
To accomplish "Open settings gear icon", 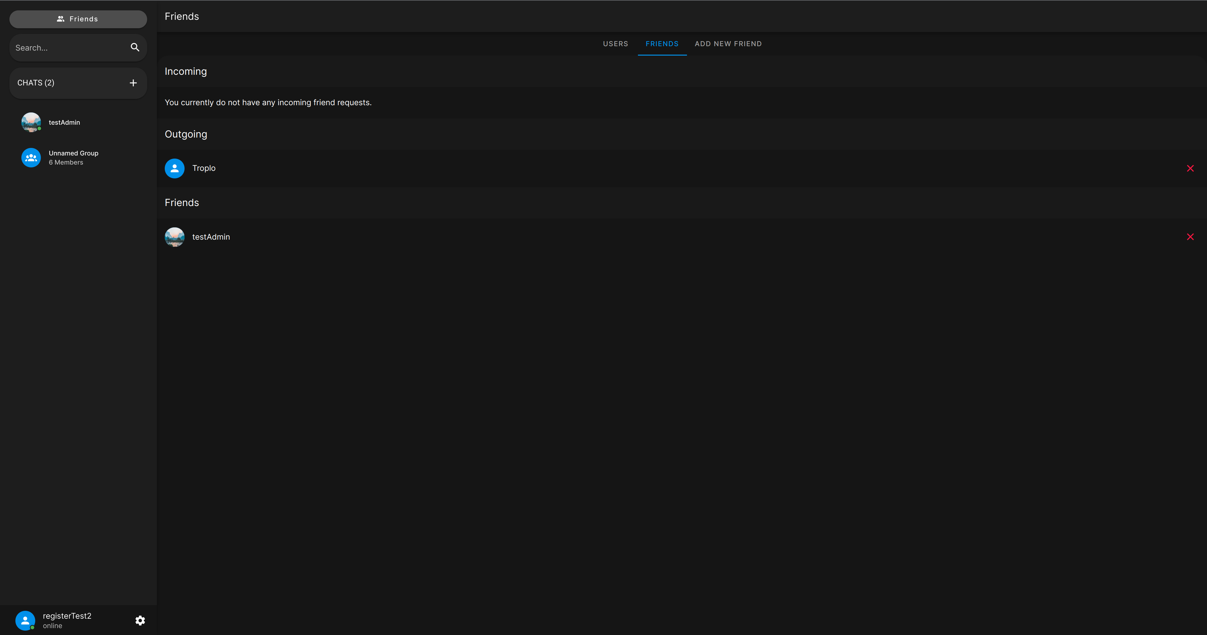I will tap(140, 621).
